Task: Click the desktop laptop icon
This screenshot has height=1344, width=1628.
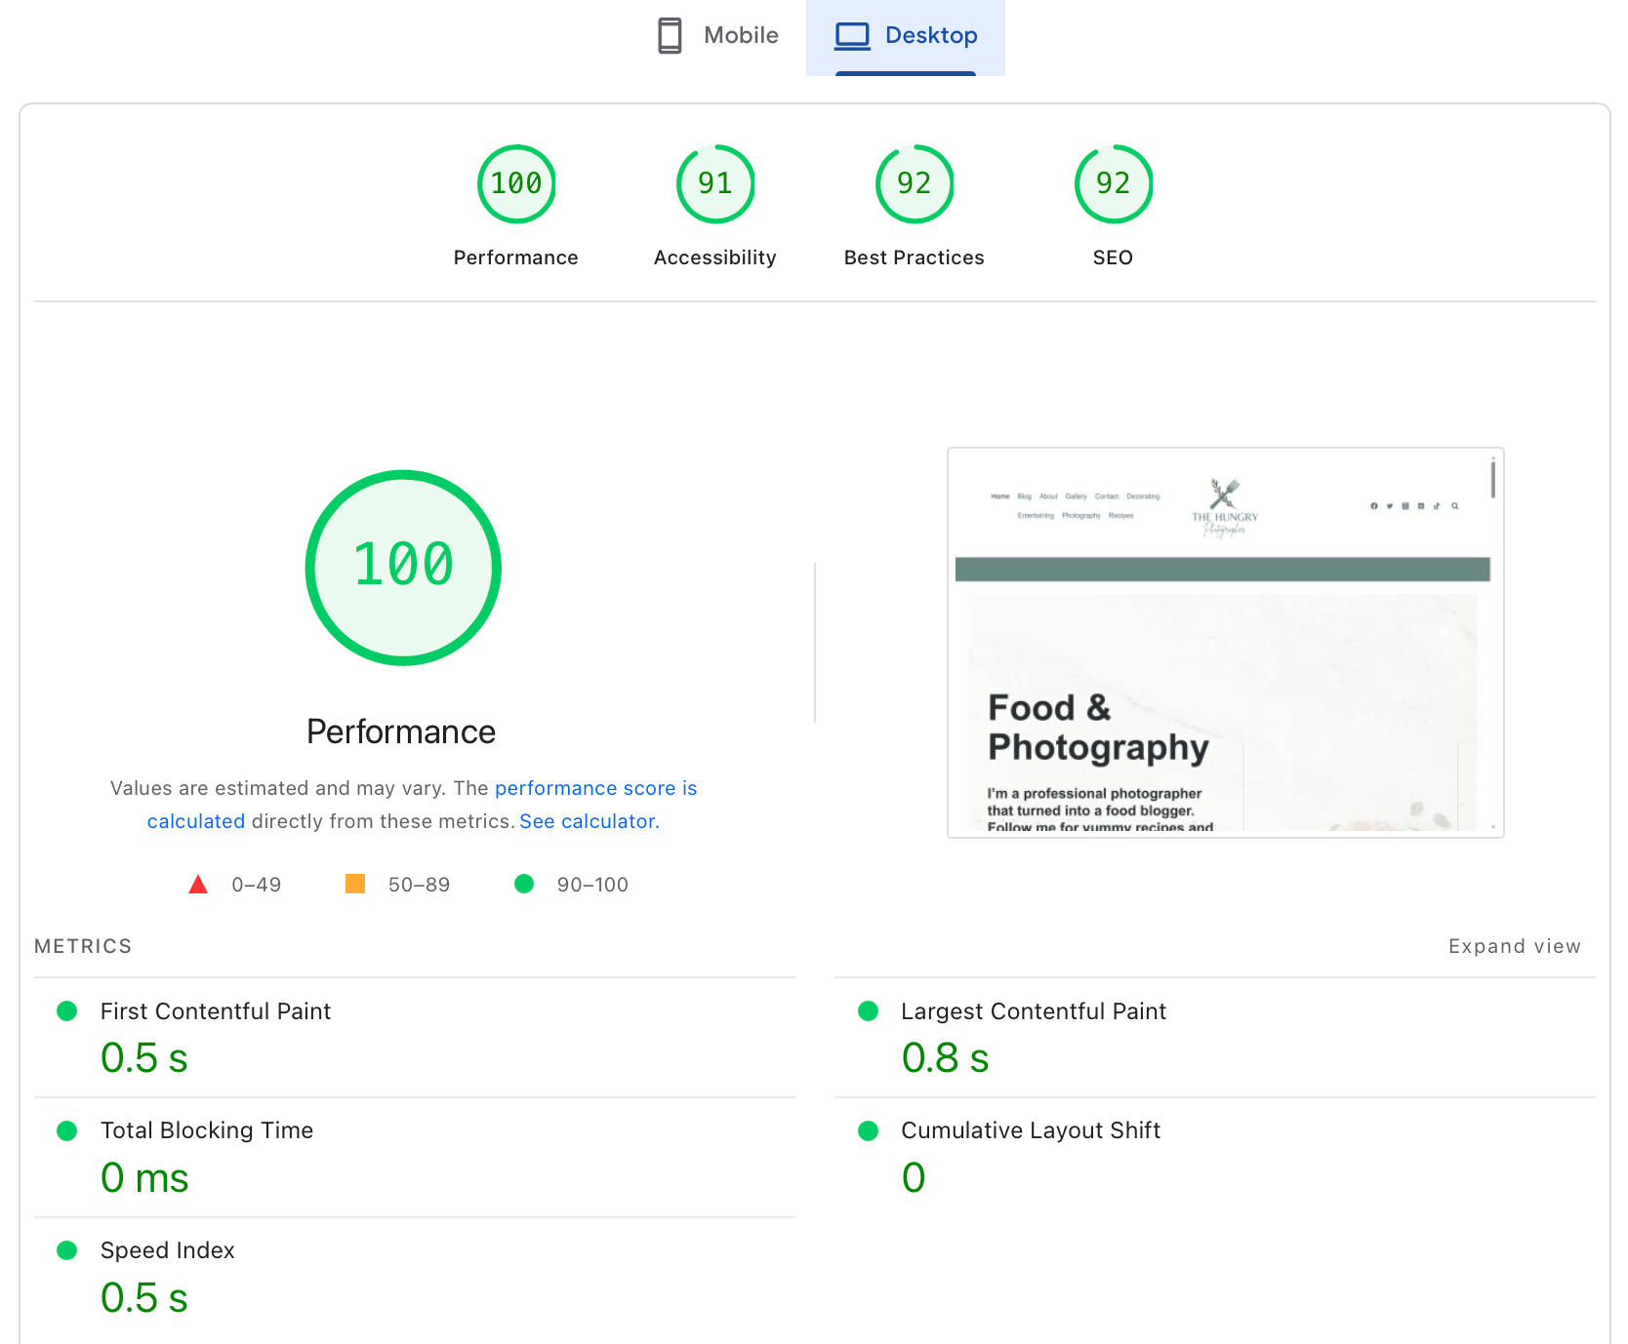Action: 852,36
